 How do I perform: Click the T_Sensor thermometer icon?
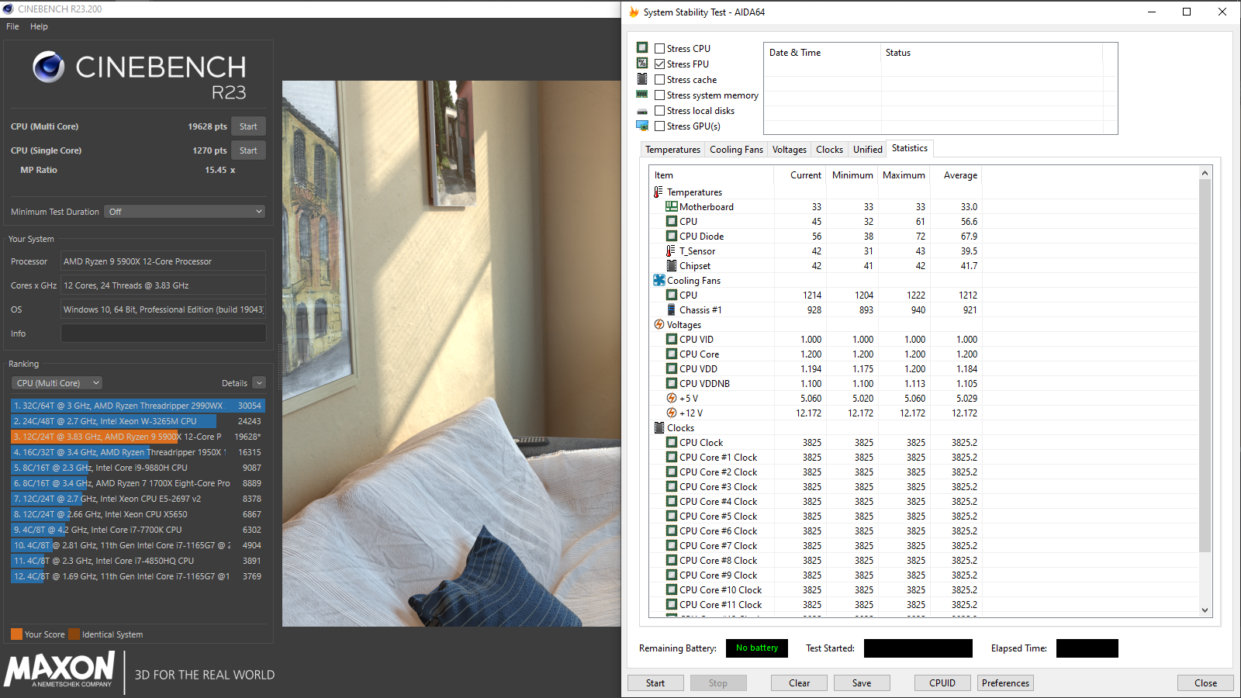click(672, 251)
